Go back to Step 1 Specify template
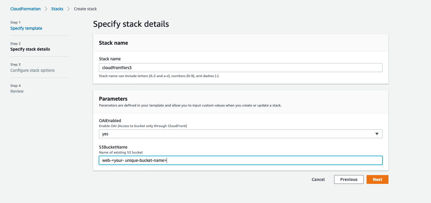 coord(26,28)
